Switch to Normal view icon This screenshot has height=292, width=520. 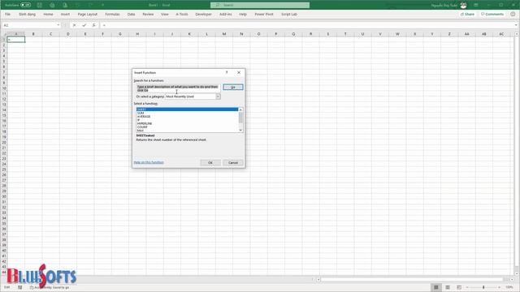coord(436,287)
